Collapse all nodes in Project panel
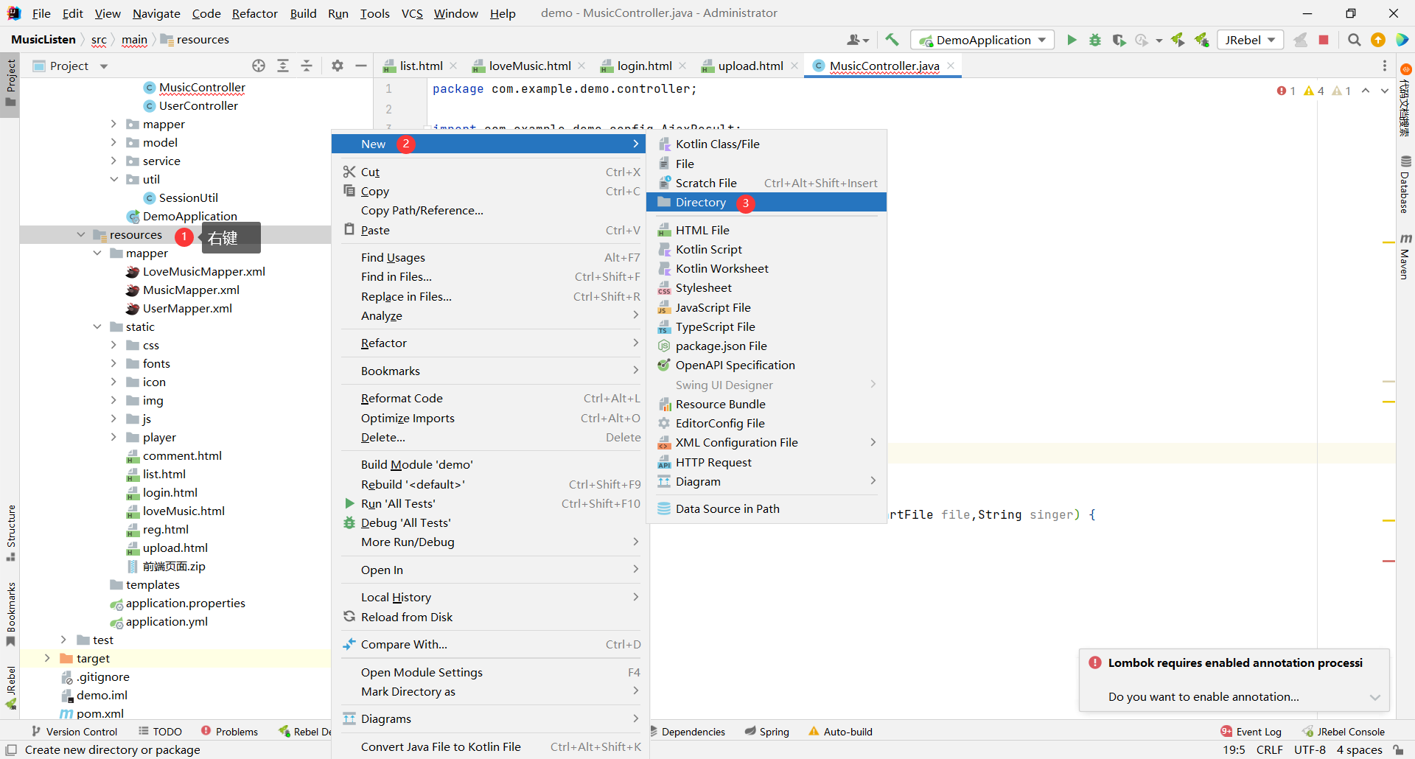 [307, 66]
